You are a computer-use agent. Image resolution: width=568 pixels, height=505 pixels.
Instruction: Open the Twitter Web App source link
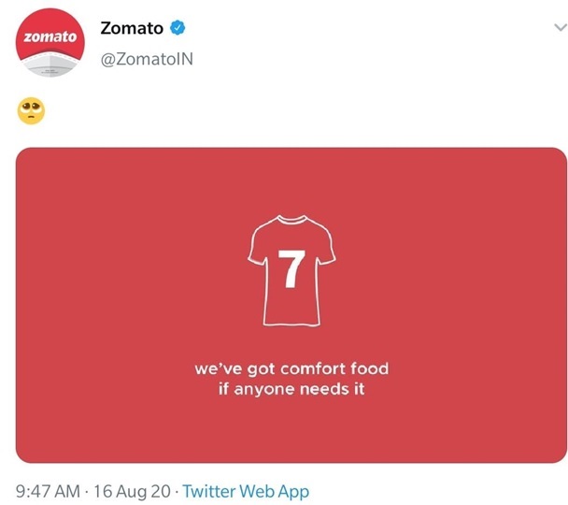point(246,490)
